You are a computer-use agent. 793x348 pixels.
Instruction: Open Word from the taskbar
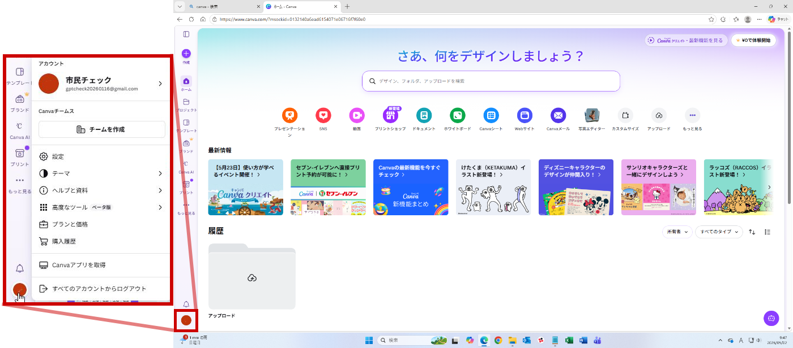click(x=583, y=340)
